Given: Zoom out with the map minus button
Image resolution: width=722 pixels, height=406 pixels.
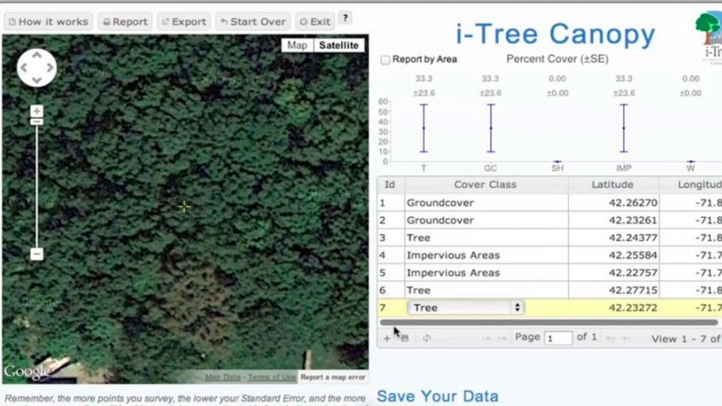Looking at the screenshot, I should pos(37,254).
